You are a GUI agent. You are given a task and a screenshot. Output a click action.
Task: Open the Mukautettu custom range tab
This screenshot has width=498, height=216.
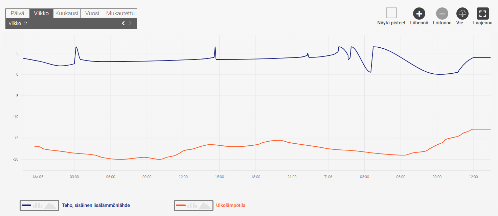pyautogui.click(x=120, y=14)
